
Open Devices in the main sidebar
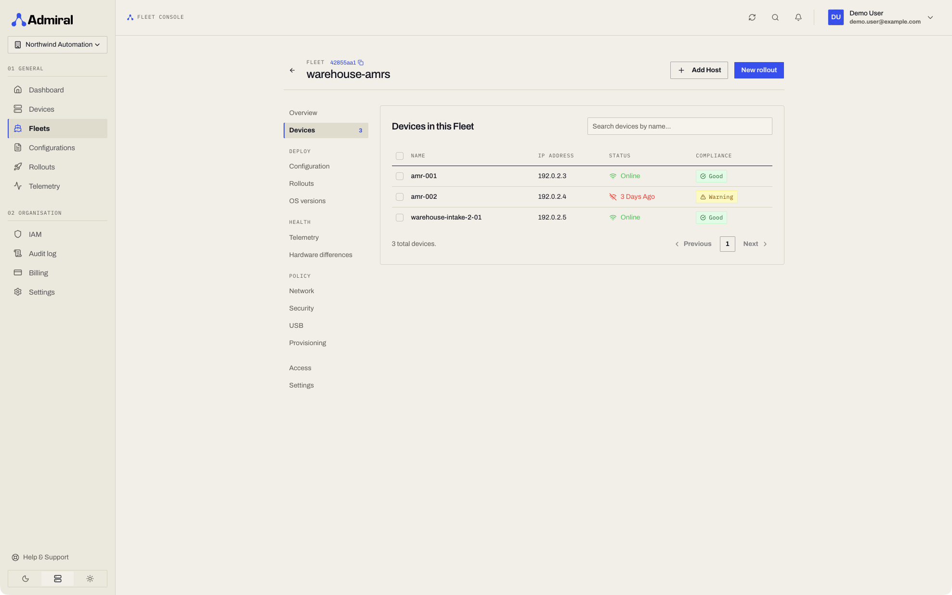pos(57,109)
